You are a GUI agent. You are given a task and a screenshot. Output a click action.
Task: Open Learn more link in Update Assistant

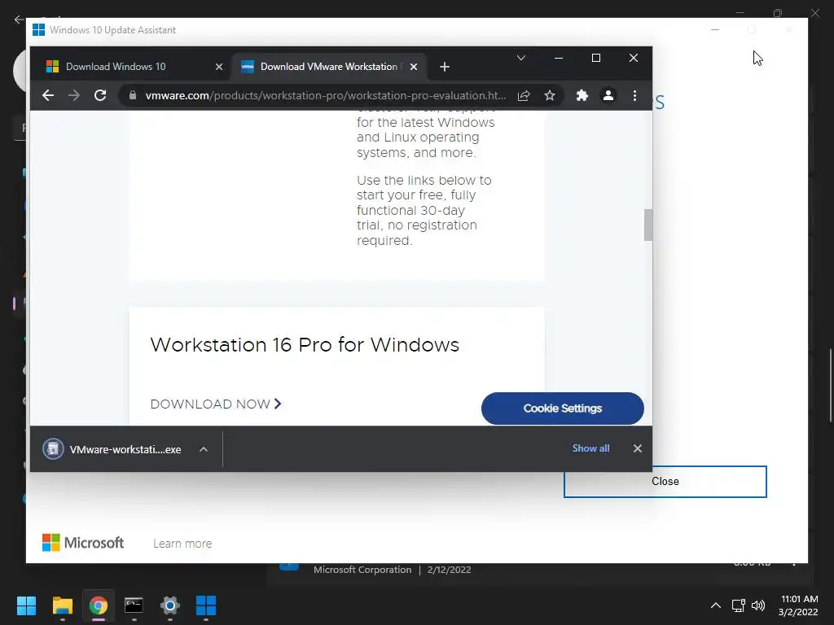[x=182, y=543]
